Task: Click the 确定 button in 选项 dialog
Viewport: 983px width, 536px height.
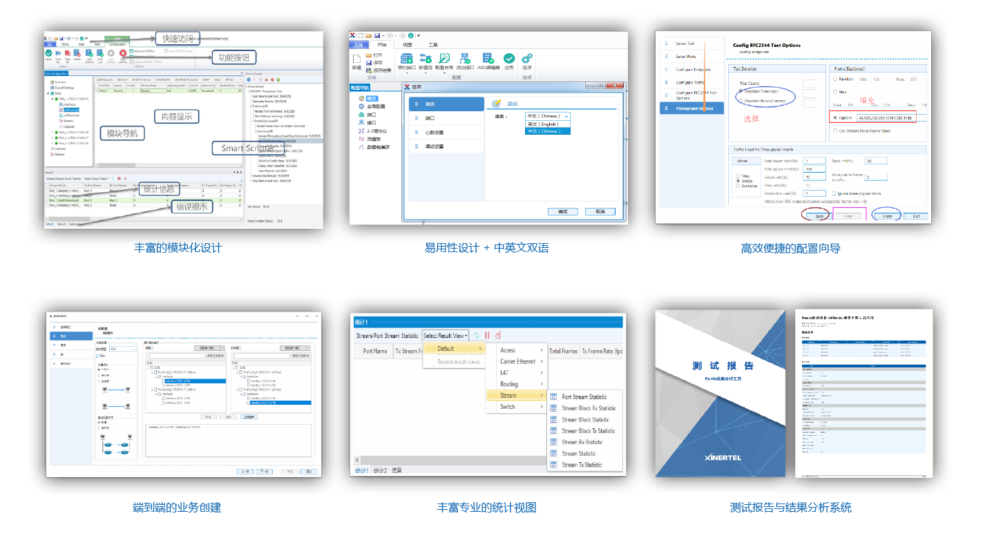Action: [562, 211]
